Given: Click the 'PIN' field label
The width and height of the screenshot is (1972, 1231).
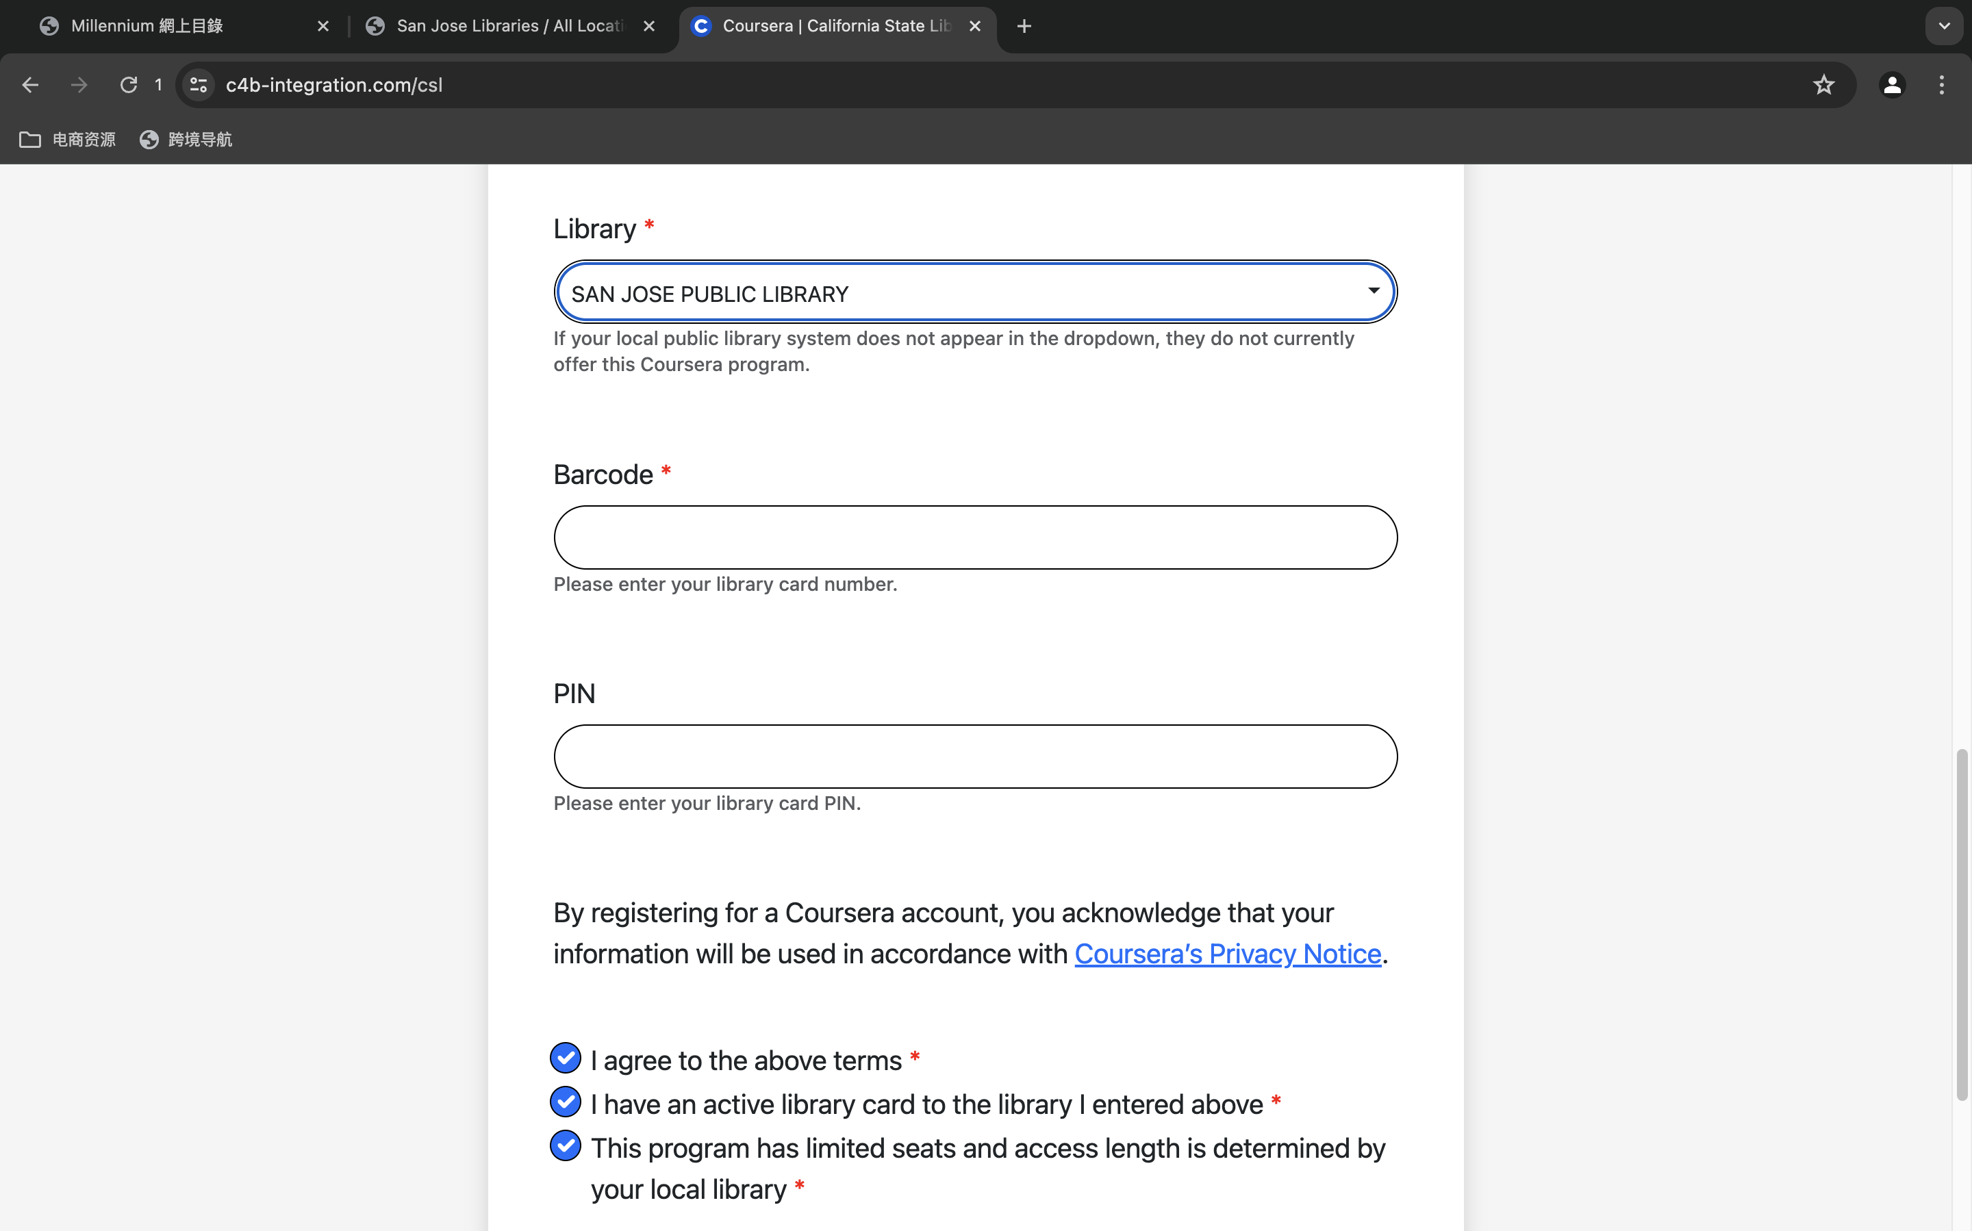Looking at the screenshot, I should (x=574, y=694).
